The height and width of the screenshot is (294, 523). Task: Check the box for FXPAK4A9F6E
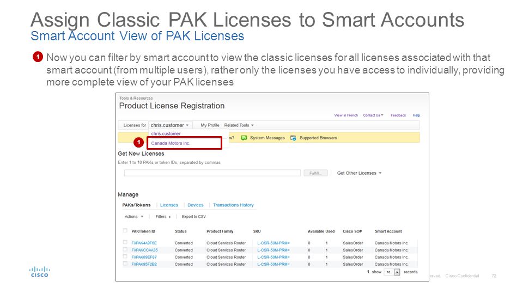click(x=125, y=242)
